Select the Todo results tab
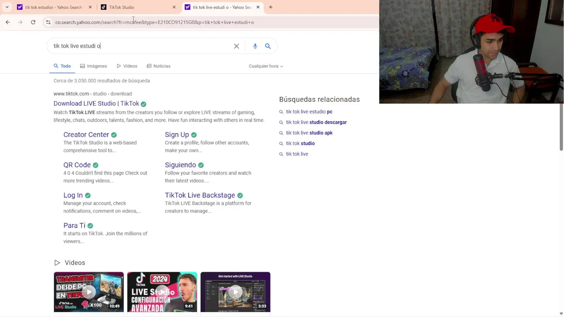Image resolution: width=564 pixels, height=317 pixels. pos(62,66)
